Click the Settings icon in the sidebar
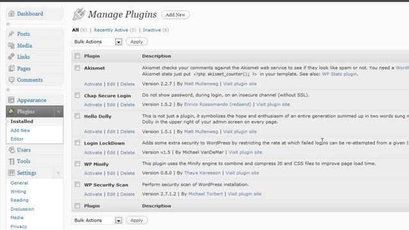 12,172
